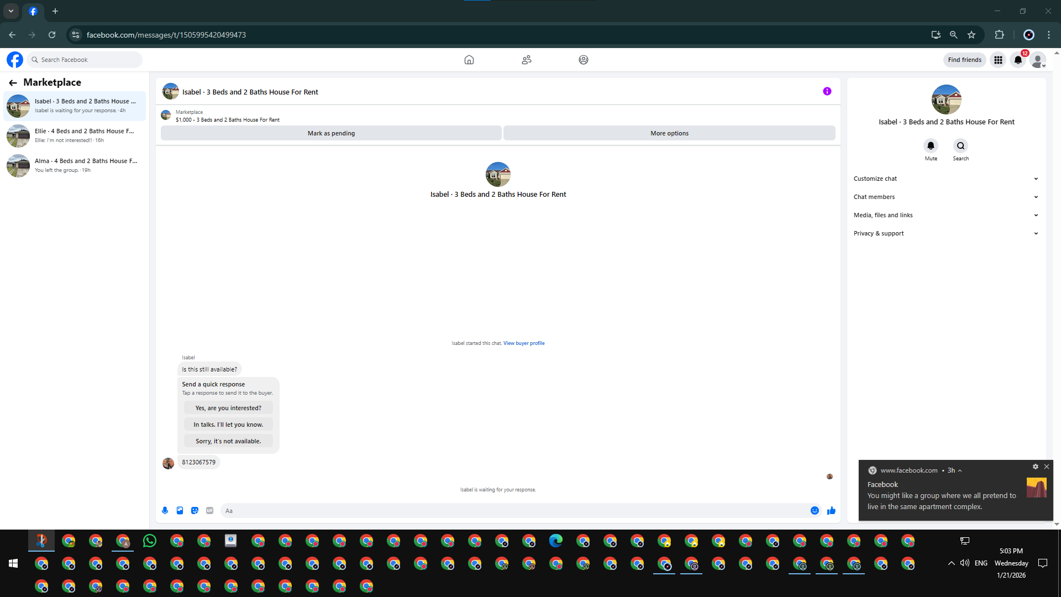This screenshot has height=597, width=1061.
Task: Mute this conversation with bell icon
Action: click(931, 146)
